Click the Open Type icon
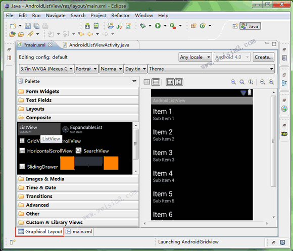The height and width of the screenshot is (251, 293). [x=12, y=34]
